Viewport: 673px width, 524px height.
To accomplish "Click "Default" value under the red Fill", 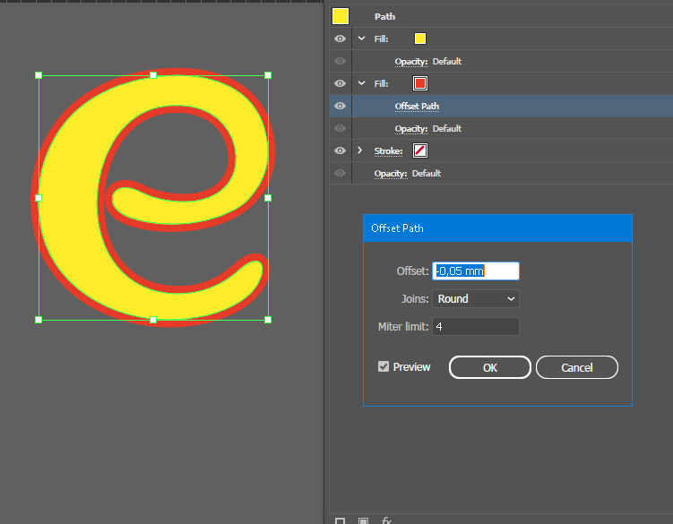I will [447, 128].
